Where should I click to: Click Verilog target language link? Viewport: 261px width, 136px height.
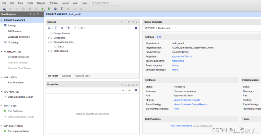tap(175, 65)
